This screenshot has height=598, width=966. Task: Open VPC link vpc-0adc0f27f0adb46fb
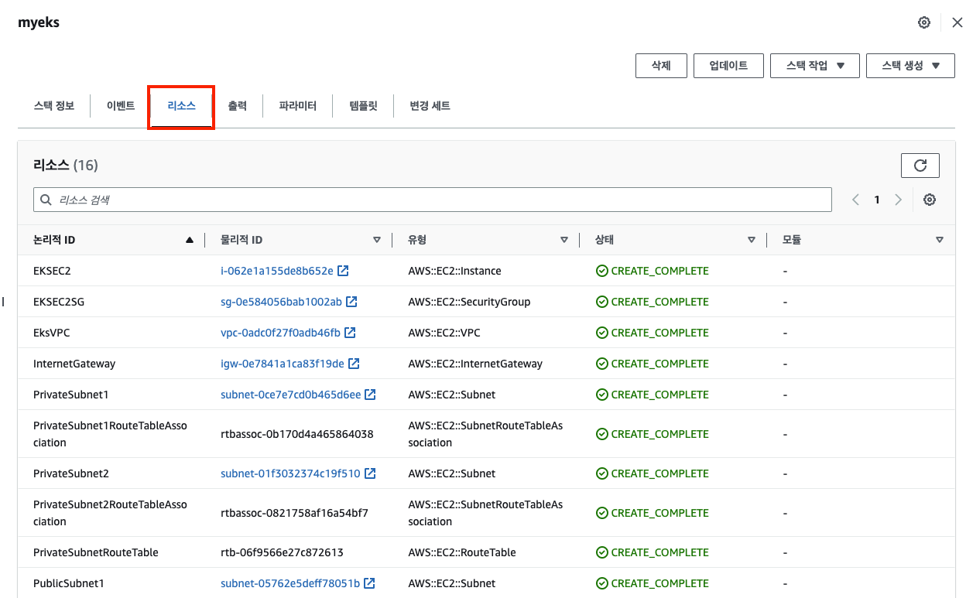point(280,333)
